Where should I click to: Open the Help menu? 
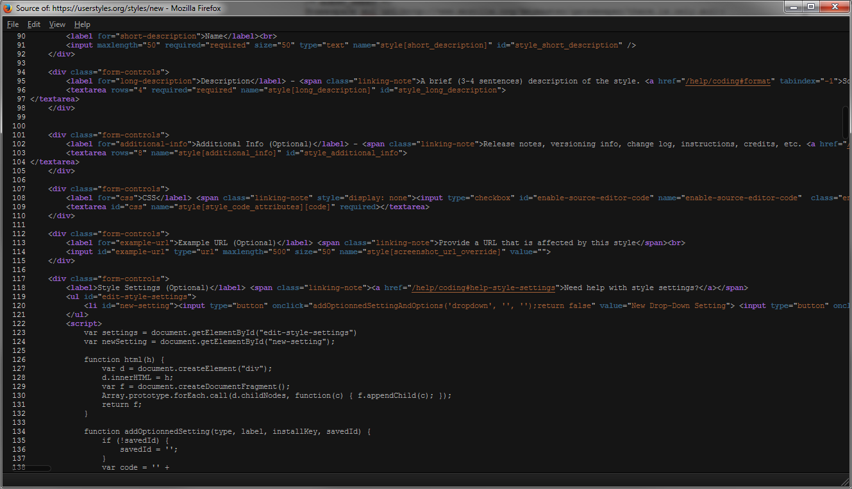pyautogui.click(x=82, y=24)
